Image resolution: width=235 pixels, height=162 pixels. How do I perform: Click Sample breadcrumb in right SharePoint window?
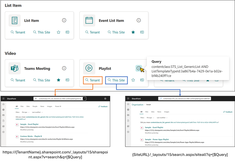tap(149, 105)
